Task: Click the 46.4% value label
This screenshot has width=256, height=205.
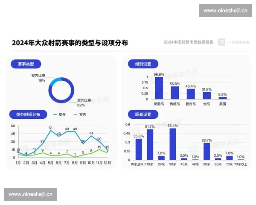Action: point(191,86)
